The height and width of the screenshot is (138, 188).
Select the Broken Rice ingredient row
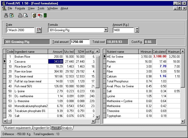coord(49,57)
